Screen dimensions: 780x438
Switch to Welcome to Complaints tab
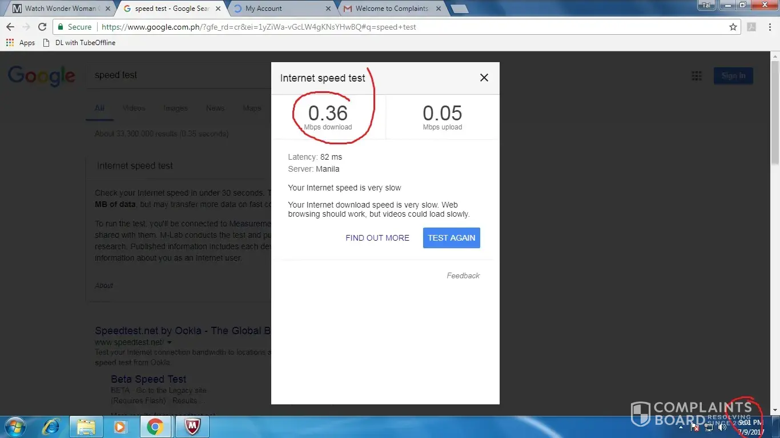(392, 9)
